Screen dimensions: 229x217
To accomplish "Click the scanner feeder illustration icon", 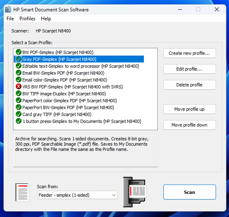I will click(x=135, y=192).
